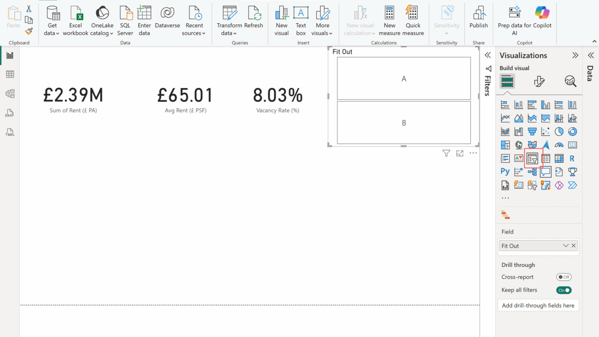Open Transform data dropdown
The image size is (599, 337).
click(229, 21)
